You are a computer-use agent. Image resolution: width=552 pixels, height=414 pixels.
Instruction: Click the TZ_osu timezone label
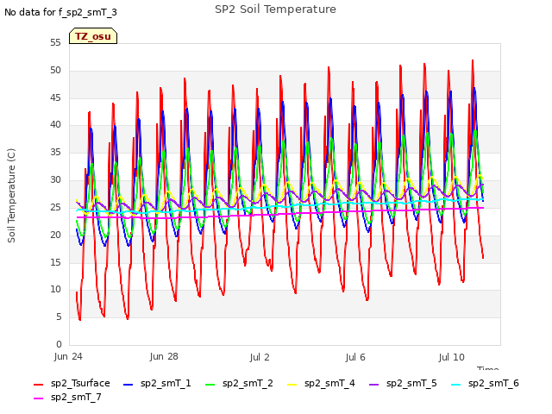pos(93,36)
